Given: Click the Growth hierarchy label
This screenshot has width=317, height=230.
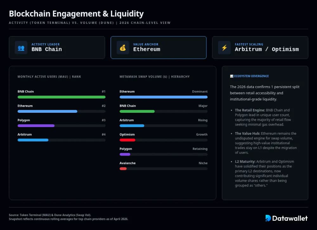Looking at the screenshot, I should (202, 135).
